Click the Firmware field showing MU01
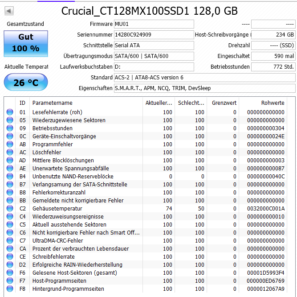 (x=154, y=24)
